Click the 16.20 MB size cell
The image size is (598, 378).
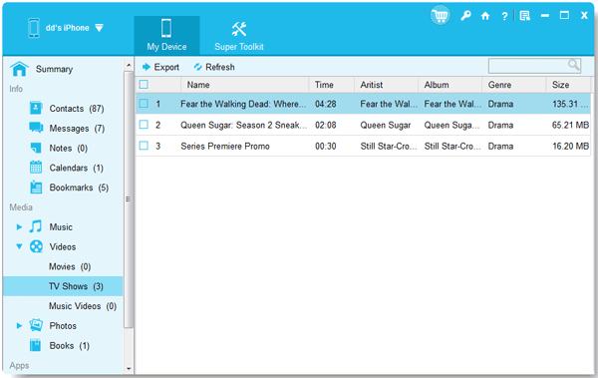[x=571, y=147]
